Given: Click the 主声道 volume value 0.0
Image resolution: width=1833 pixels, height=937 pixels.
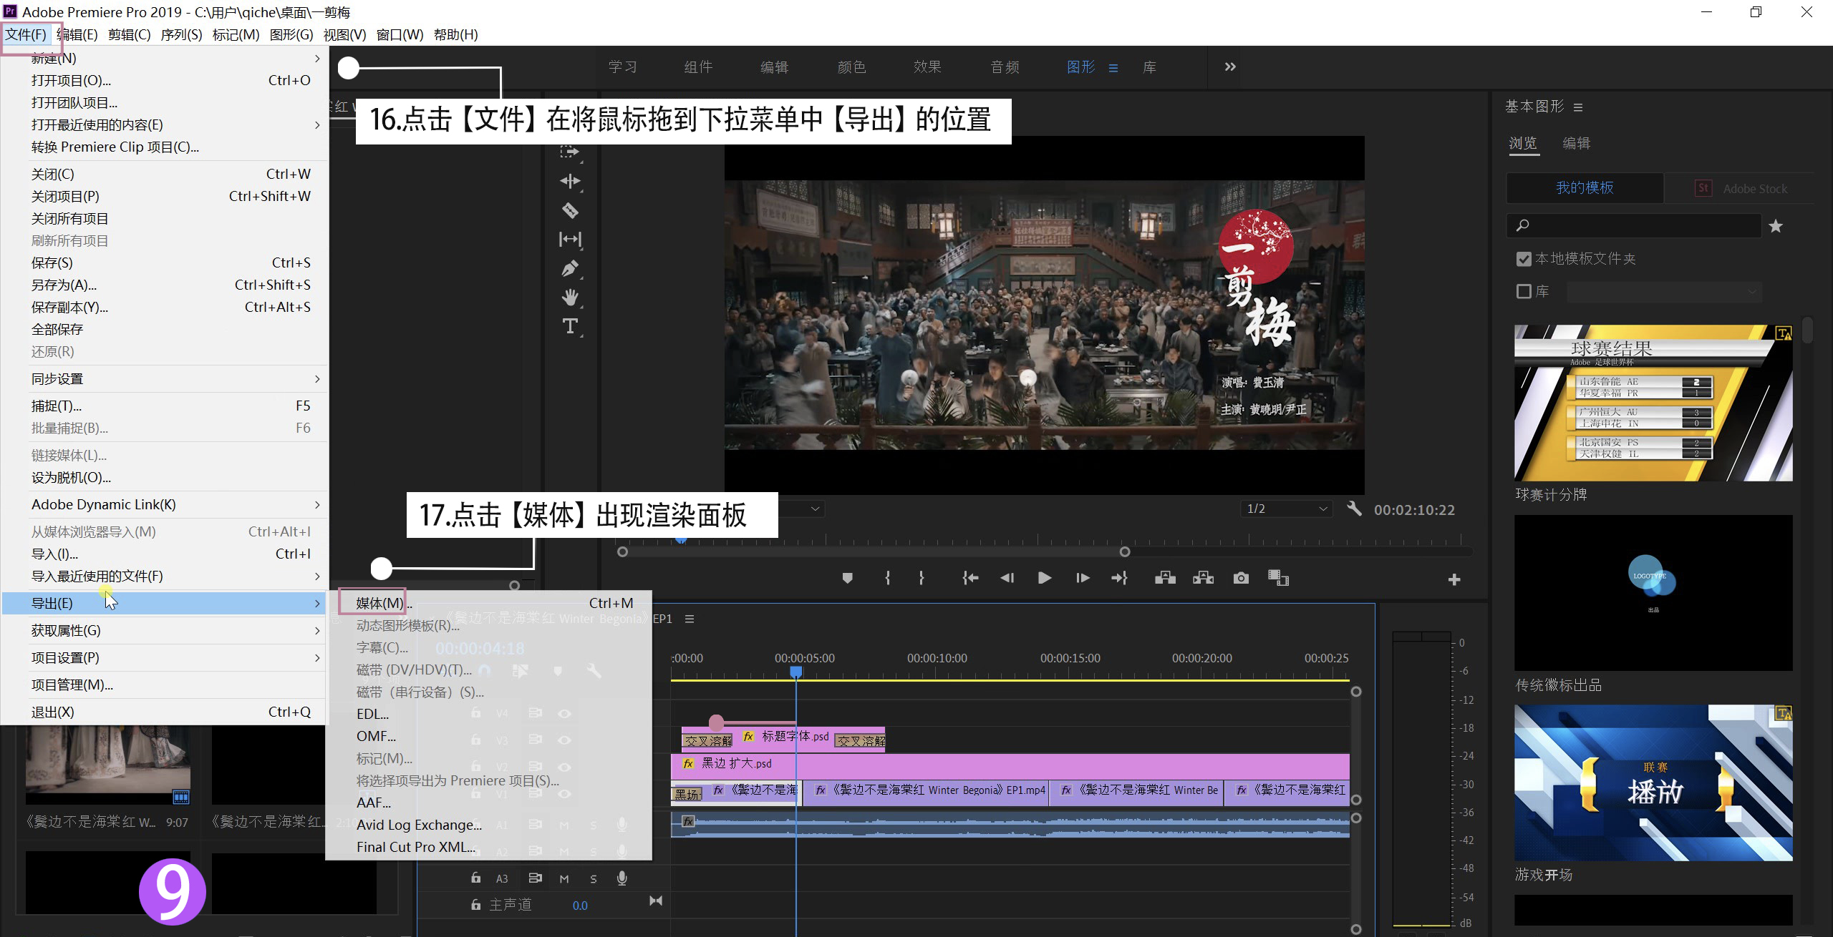Looking at the screenshot, I should [579, 906].
